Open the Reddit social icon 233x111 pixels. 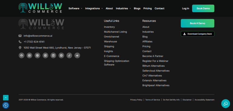[x=77, y=55]
